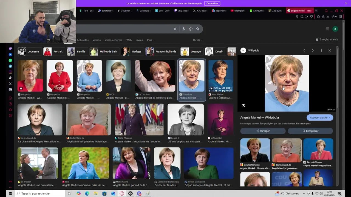Click the GX icon at sidebar bottom

coord(10,181)
